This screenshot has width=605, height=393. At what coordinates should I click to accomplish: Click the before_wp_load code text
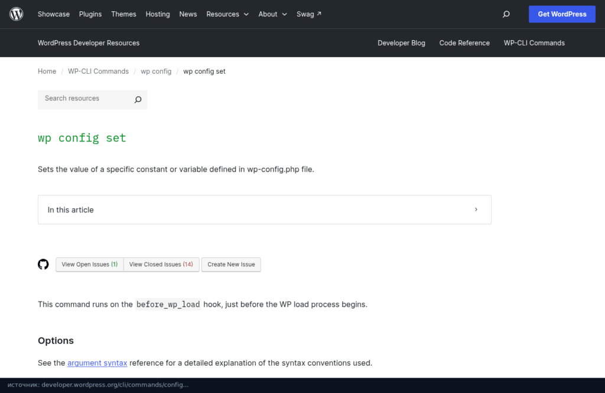pos(168,304)
